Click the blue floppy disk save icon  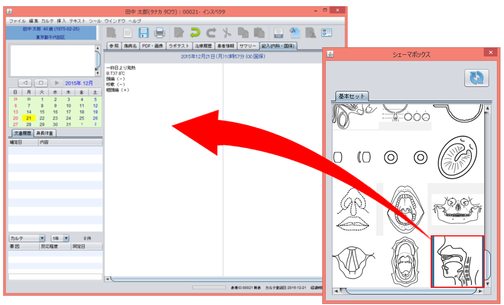[144, 33]
